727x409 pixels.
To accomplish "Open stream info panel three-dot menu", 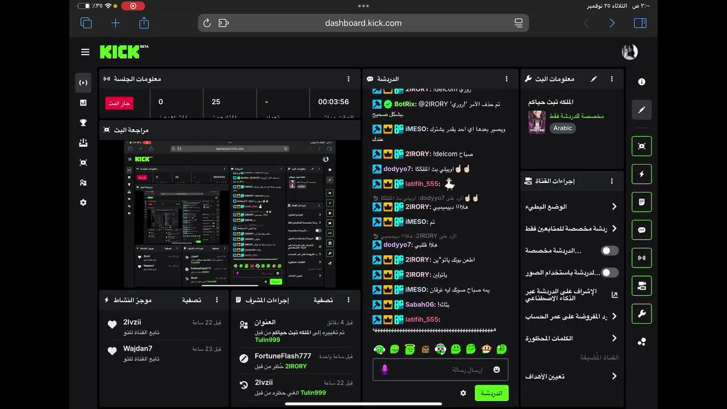I will point(612,79).
